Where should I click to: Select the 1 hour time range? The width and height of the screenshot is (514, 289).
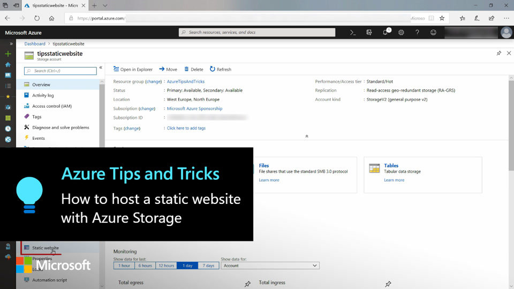point(124,265)
